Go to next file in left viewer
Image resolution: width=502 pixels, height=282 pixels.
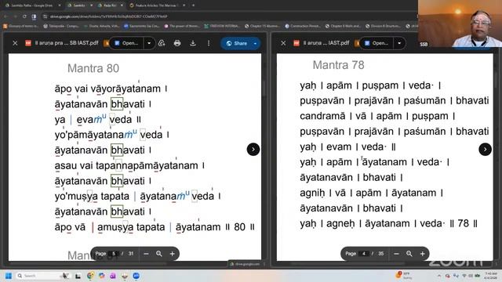tap(253, 150)
